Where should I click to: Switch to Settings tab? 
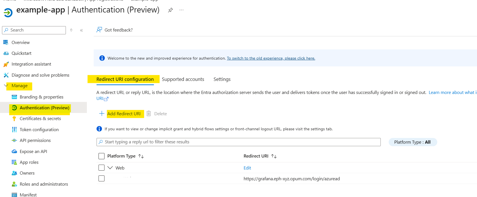[222, 79]
